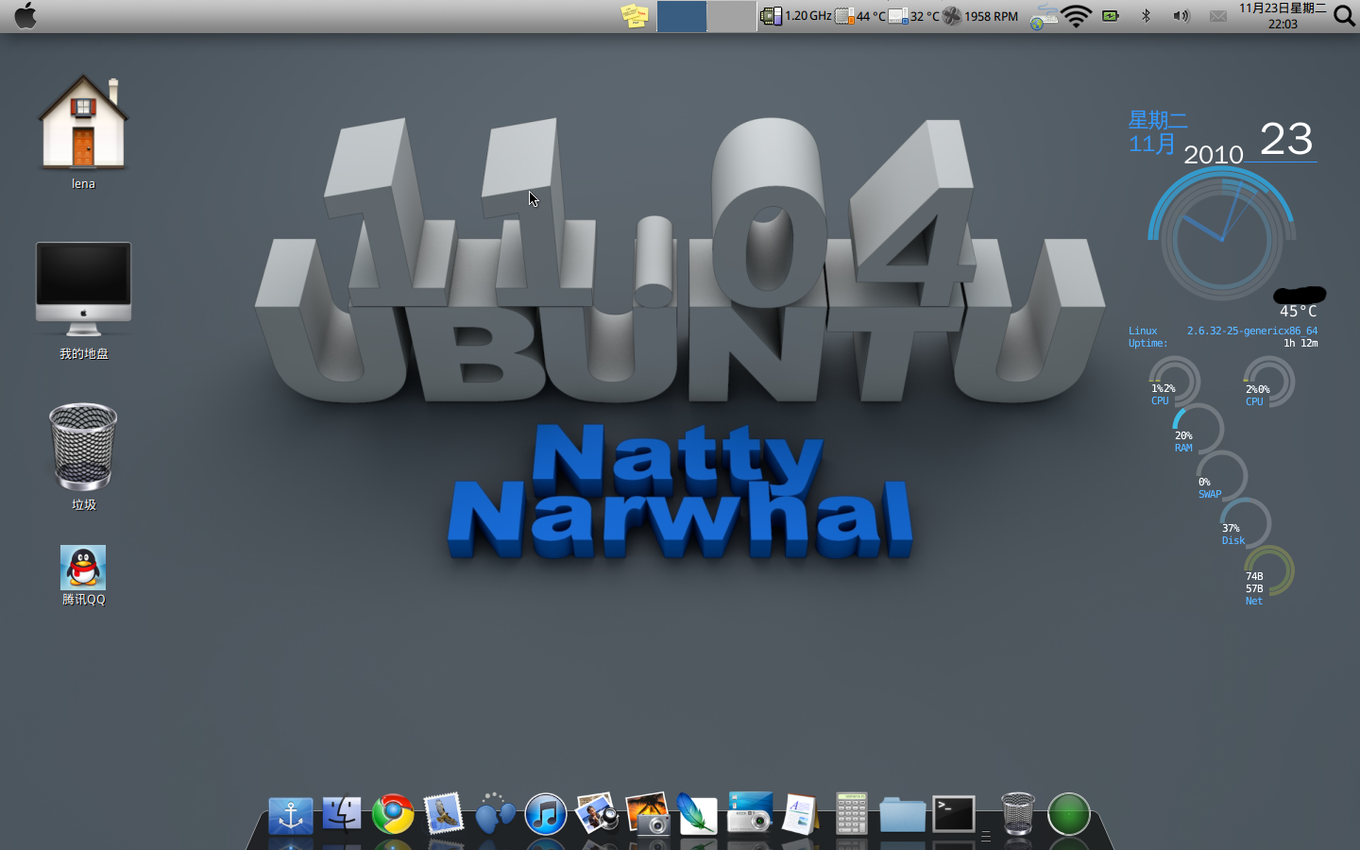Click the 45°C weather temperature text
This screenshot has width=1360, height=850.
click(x=1298, y=311)
